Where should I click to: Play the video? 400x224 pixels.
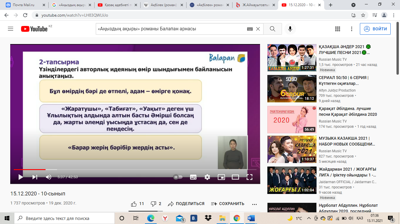(20, 177)
